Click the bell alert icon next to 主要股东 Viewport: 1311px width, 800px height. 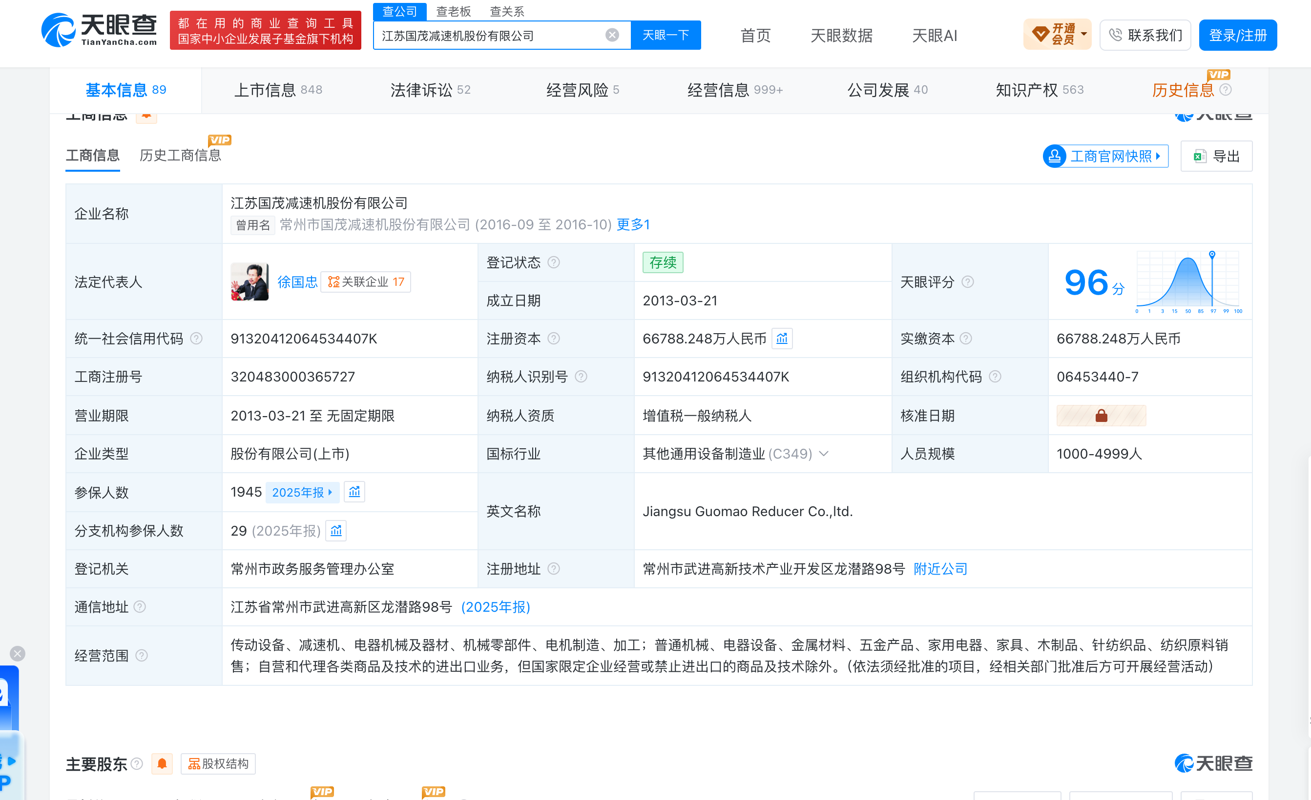point(162,764)
